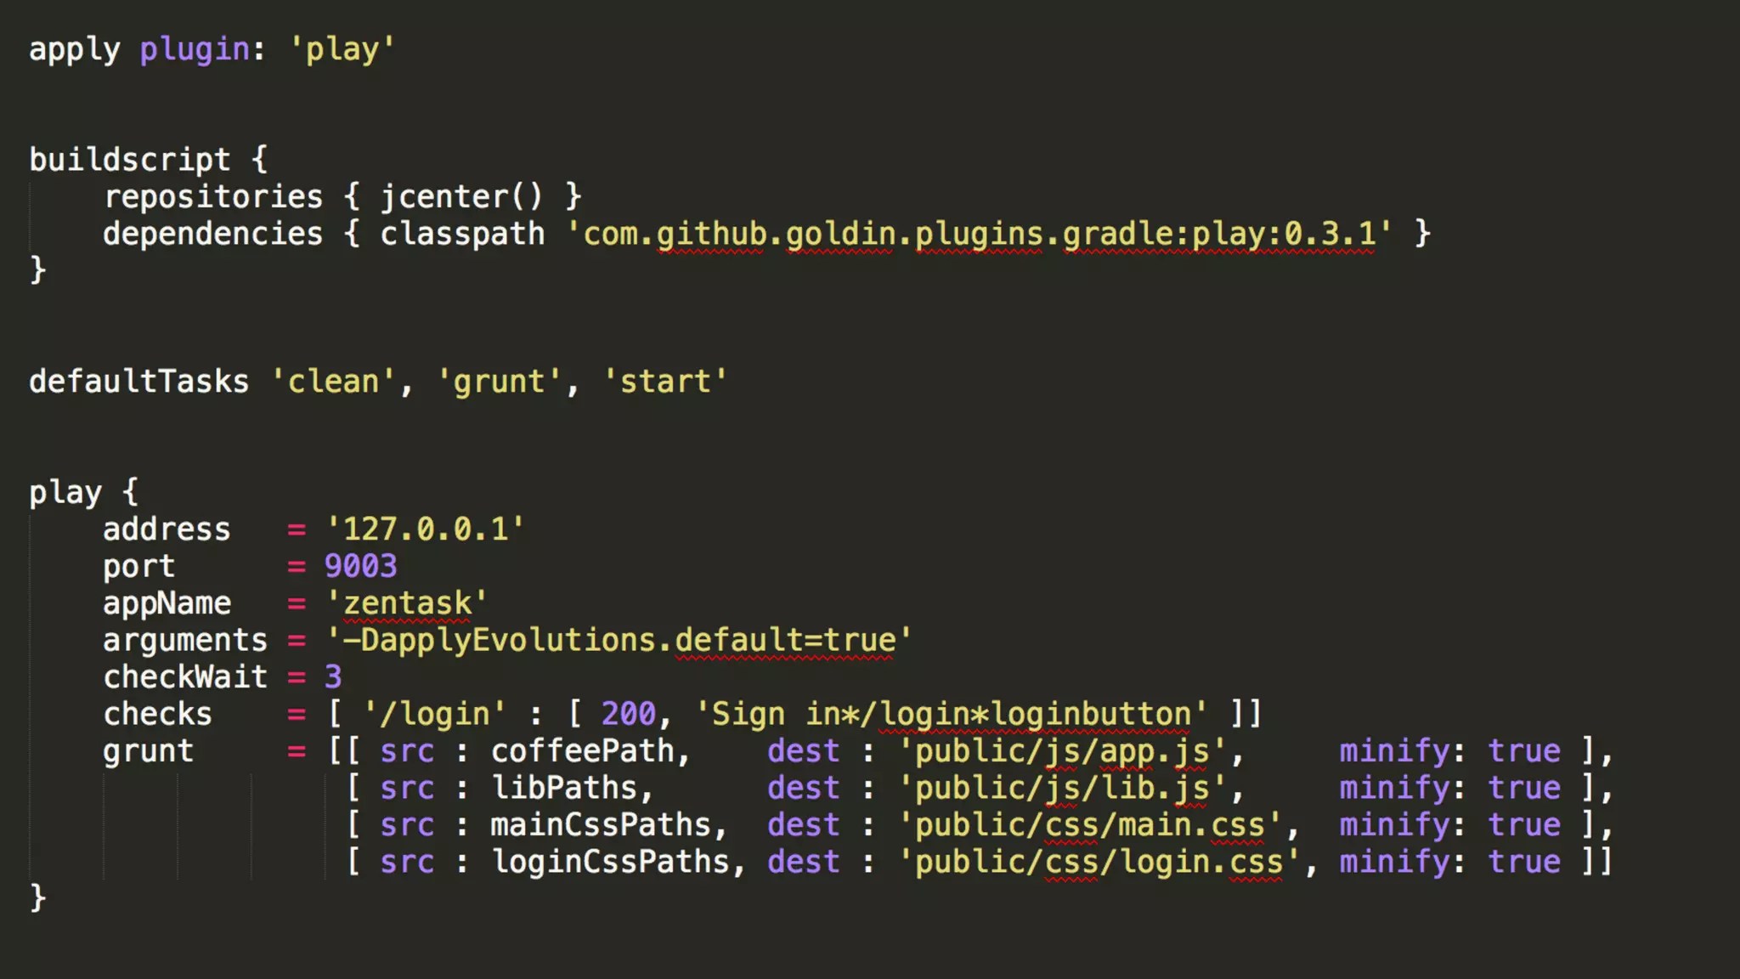Click the port number 9003
This screenshot has width=1740, height=979.
(360, 566)
